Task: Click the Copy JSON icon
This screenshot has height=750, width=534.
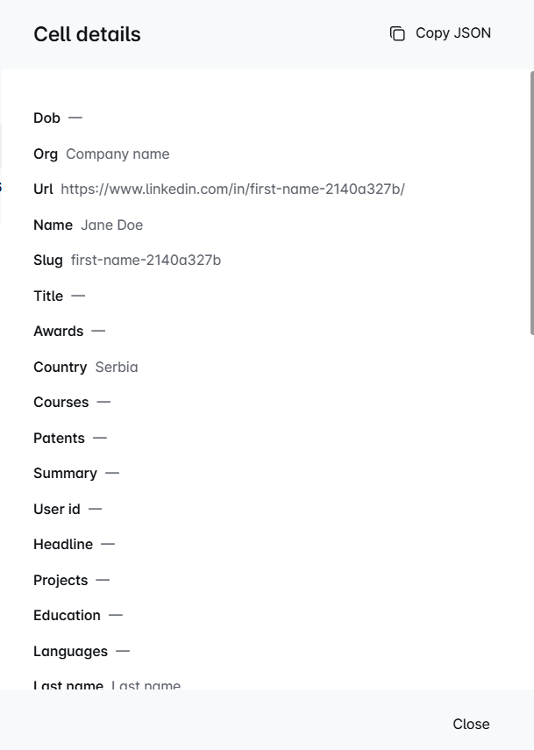Action: (x=397, y=33)
